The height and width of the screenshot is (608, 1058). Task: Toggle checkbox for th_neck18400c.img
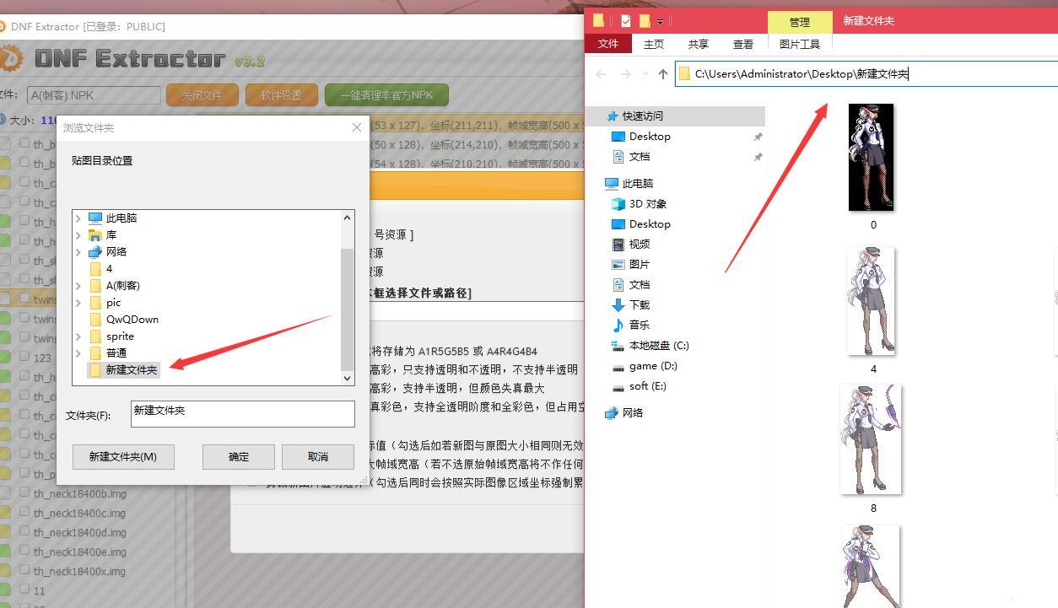click(x=24, y=513)
